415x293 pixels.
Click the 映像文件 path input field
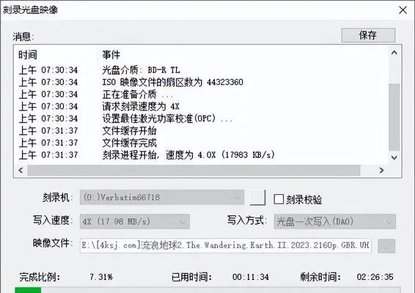(226, 245)
